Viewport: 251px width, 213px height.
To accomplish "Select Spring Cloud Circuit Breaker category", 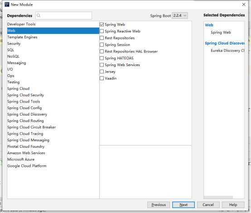I will tap(53, 127).
